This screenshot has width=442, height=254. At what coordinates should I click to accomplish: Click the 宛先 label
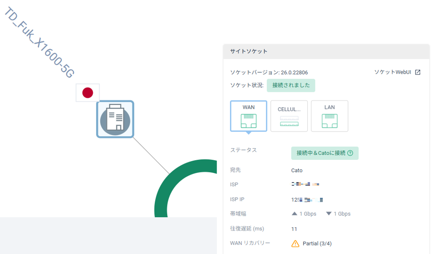coord(235,170)
